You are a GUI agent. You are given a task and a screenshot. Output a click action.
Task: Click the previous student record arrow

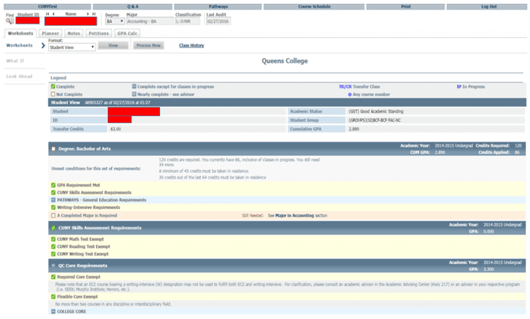54,15
